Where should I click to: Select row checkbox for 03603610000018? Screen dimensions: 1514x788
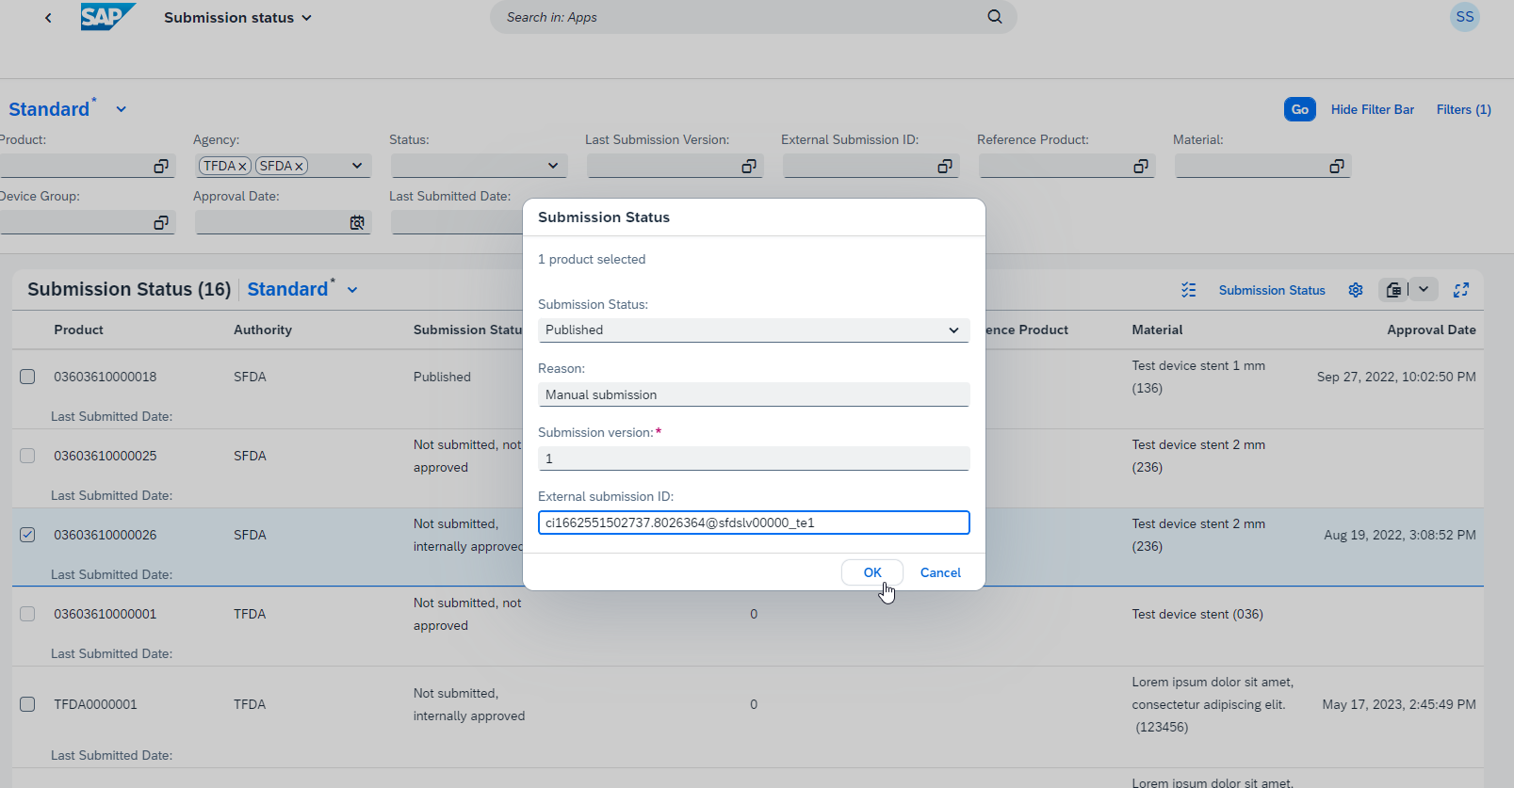27,377
